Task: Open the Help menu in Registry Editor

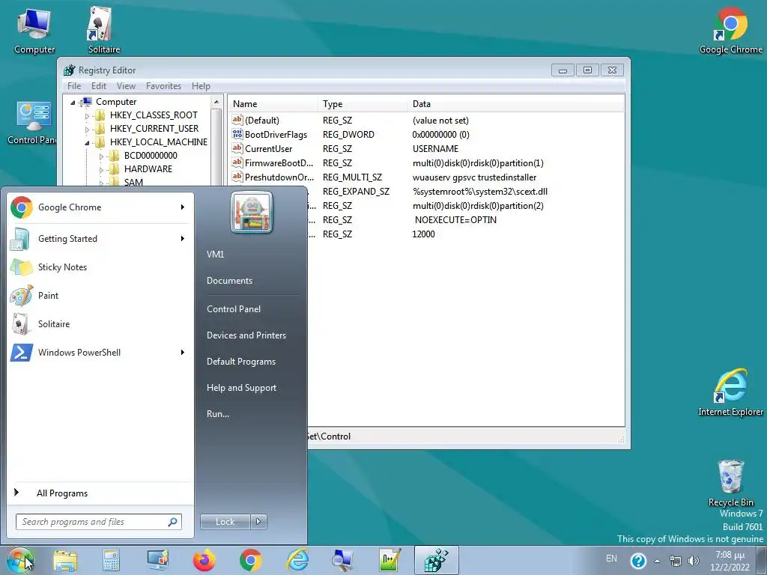Action: [x=201, y=86]
